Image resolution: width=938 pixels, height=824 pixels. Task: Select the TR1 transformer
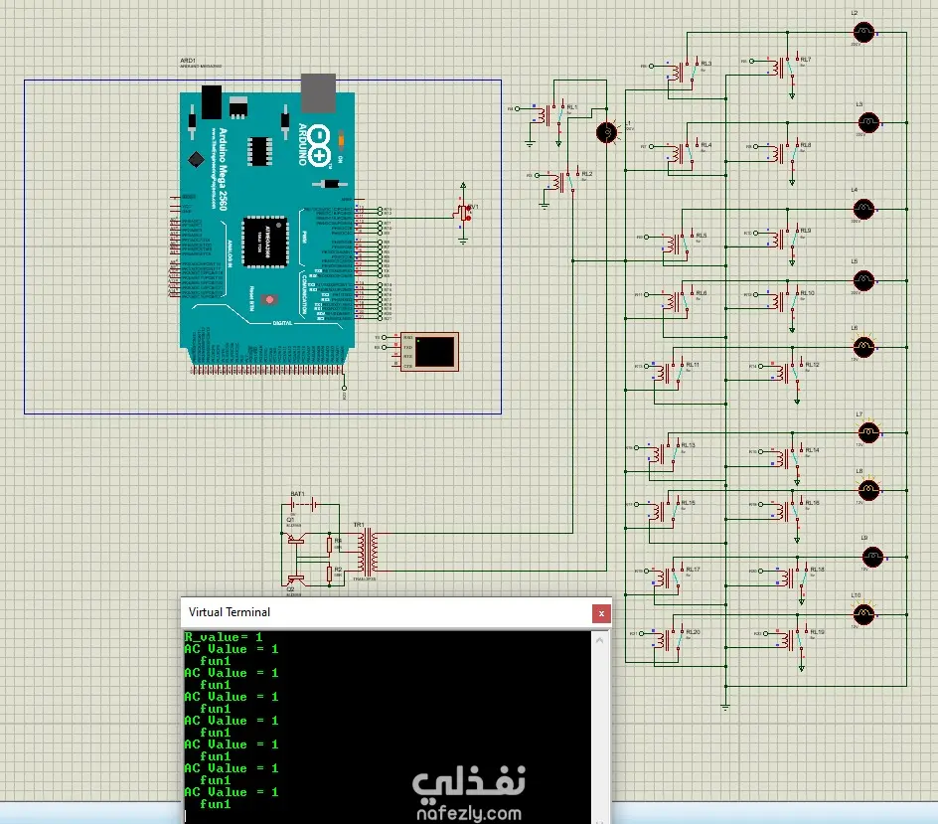click(368, 551)
